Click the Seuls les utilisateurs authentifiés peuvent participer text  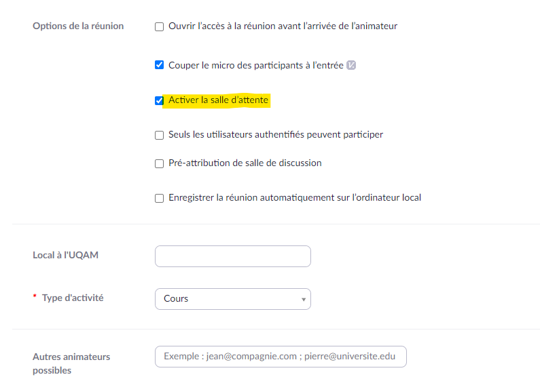[276, 135]
